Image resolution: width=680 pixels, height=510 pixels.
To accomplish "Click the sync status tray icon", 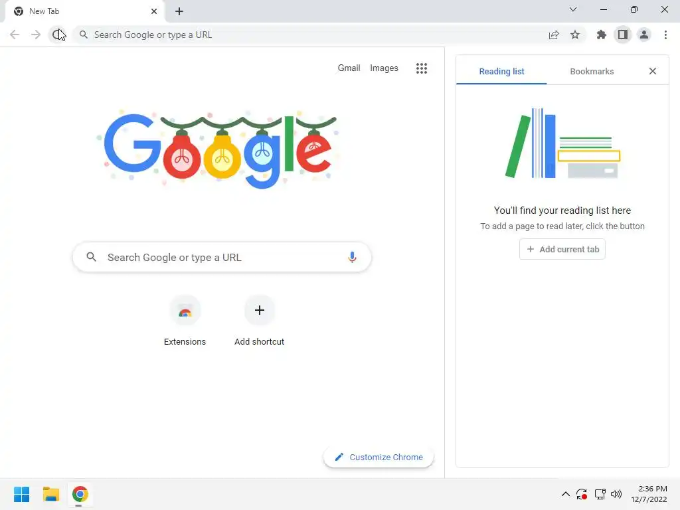I will pos(582,494).
